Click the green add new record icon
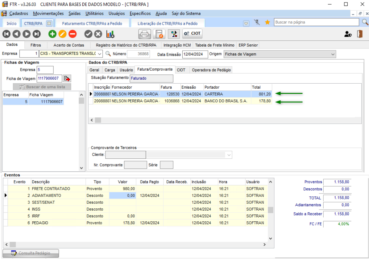Screen dimensions: 369x259 pos(52,34)
